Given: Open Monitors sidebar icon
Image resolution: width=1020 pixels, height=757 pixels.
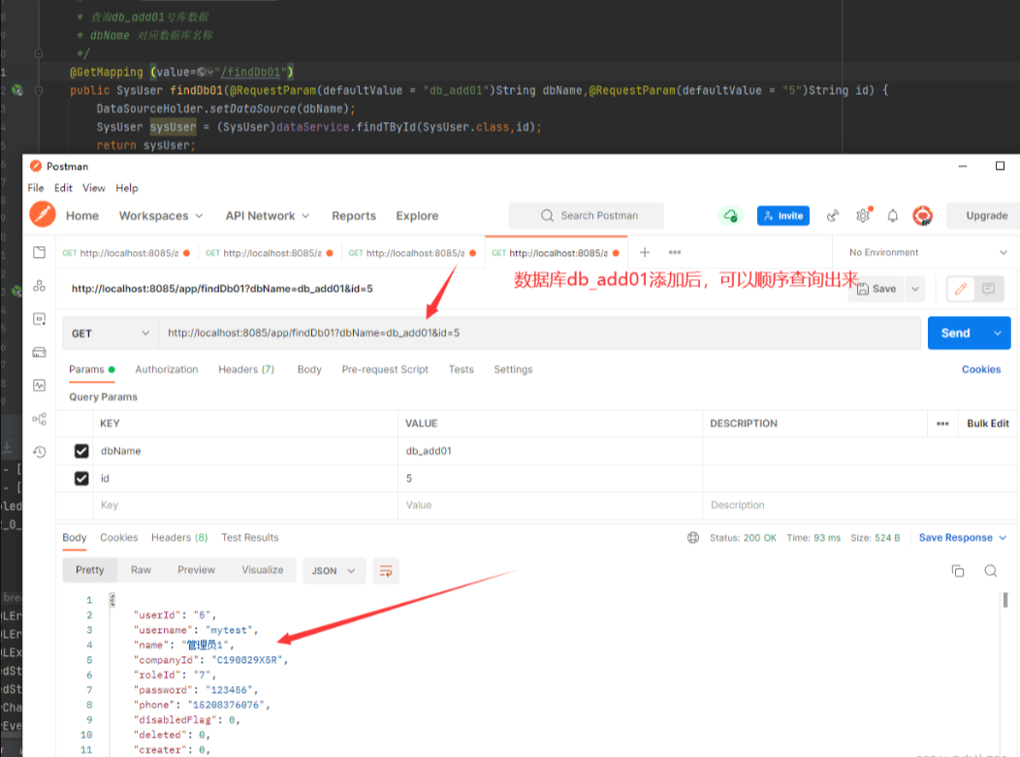Looking at the screenshot, I should [x=39, y=385].
